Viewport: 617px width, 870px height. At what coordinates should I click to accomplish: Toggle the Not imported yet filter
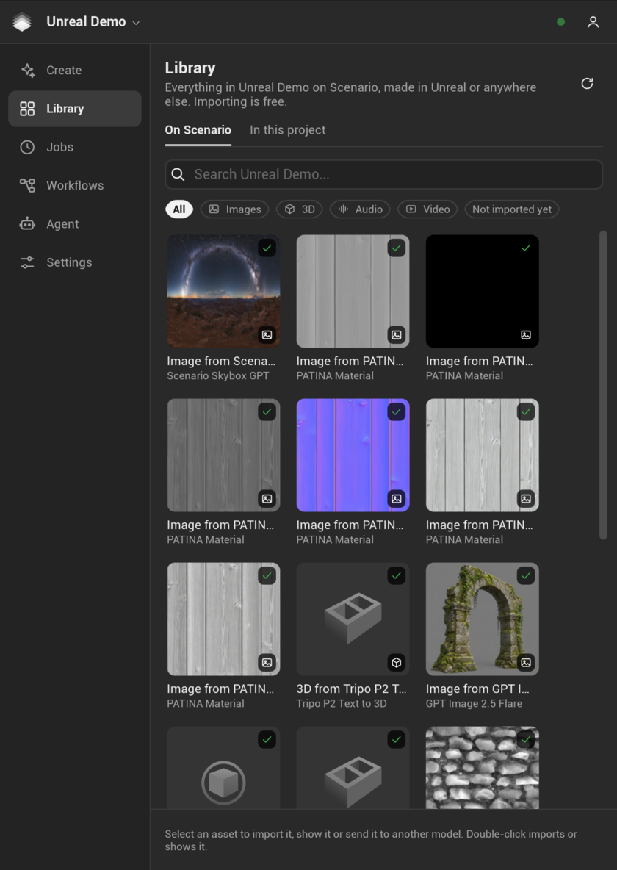click(512, 209)
